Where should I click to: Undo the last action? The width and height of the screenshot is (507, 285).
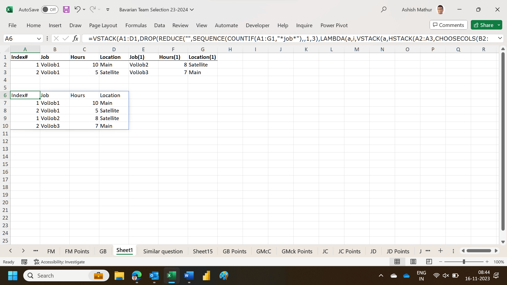pyautogui.click(x=77, y=9)
